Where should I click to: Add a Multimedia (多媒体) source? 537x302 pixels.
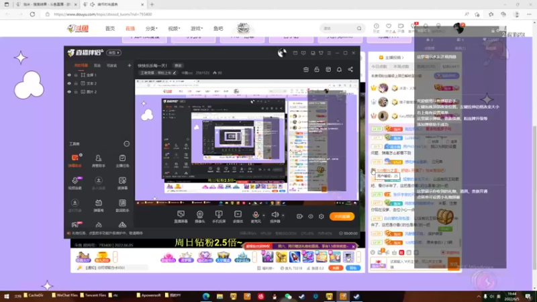[238, 216]
